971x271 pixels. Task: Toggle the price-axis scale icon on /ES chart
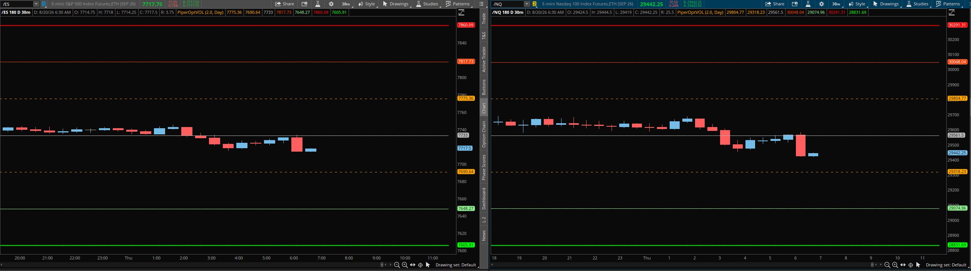coord(461,13)
